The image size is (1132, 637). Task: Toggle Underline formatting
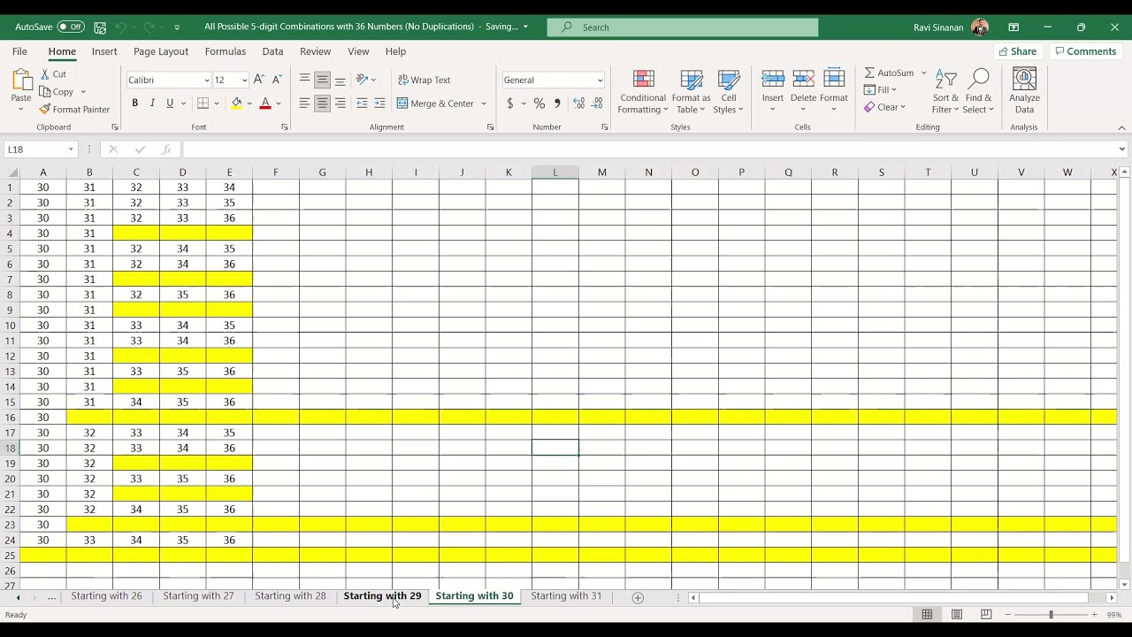[x=170, y=104]
